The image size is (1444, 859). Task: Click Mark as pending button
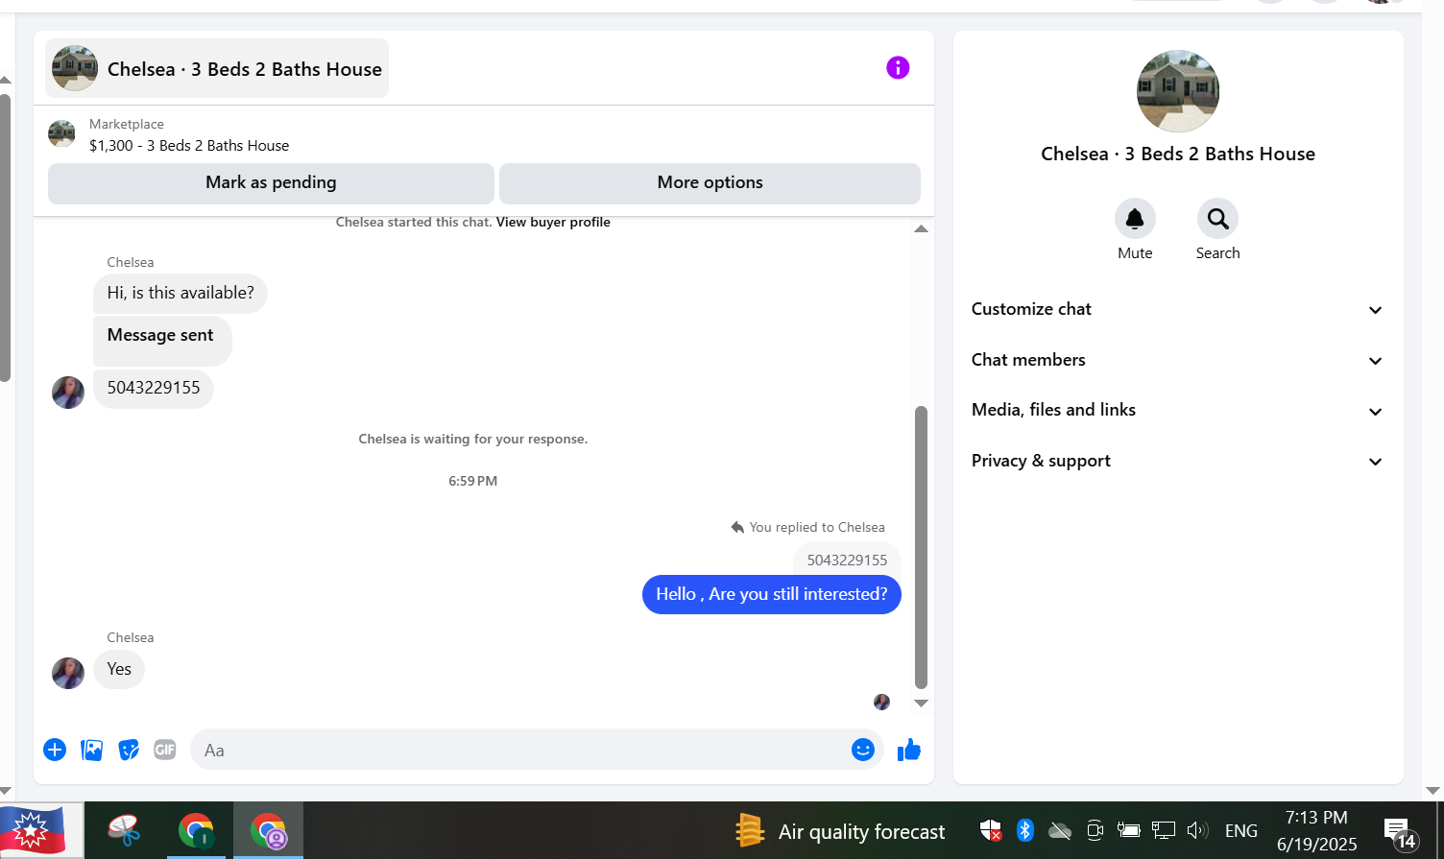point(271,183)
